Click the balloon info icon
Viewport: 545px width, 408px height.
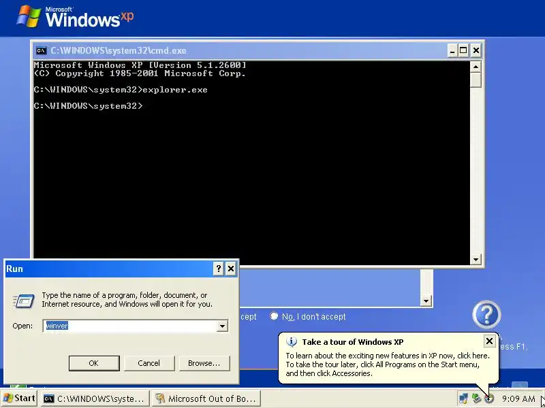click(292, 342)
